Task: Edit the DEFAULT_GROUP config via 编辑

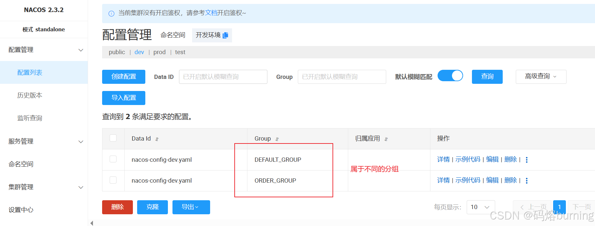Action: point(492,159)
